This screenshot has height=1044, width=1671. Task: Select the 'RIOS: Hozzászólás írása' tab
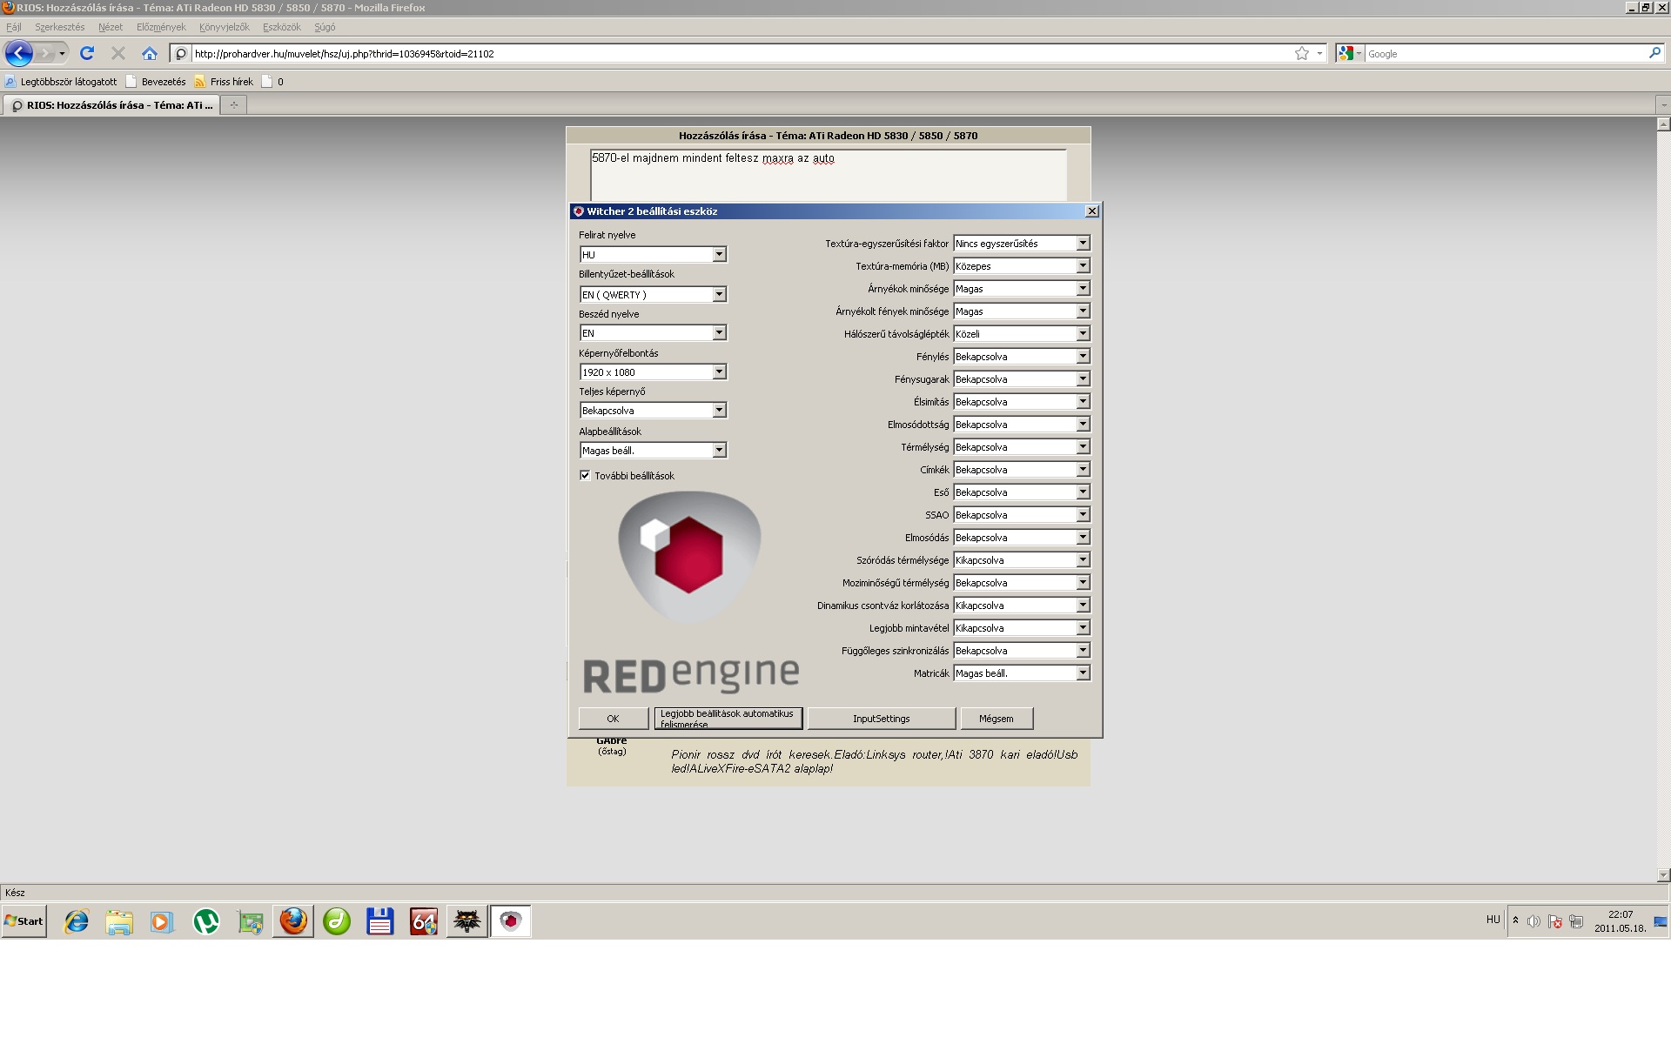click(x=111, y=105)
